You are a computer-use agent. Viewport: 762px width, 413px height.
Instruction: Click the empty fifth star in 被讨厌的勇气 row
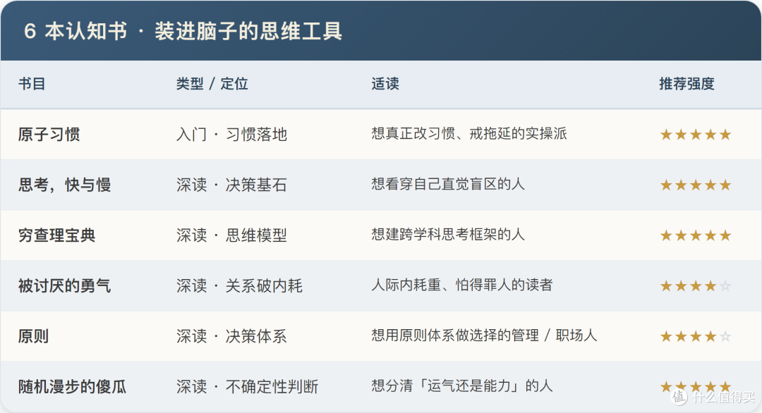point(725,286)
